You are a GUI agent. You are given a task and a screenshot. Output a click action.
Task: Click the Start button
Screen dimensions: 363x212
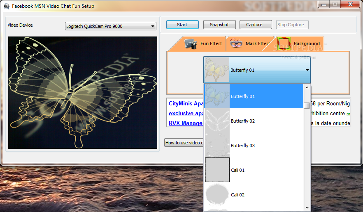coord(182,25)
